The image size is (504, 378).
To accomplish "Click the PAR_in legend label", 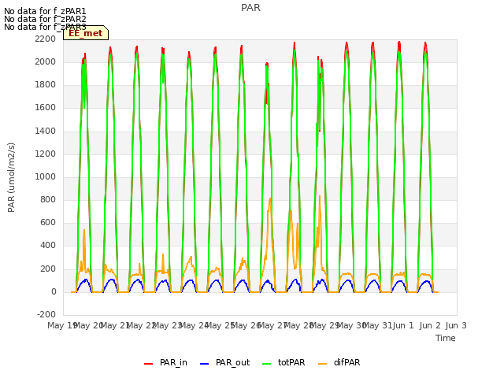I will [x=173, y=362].
